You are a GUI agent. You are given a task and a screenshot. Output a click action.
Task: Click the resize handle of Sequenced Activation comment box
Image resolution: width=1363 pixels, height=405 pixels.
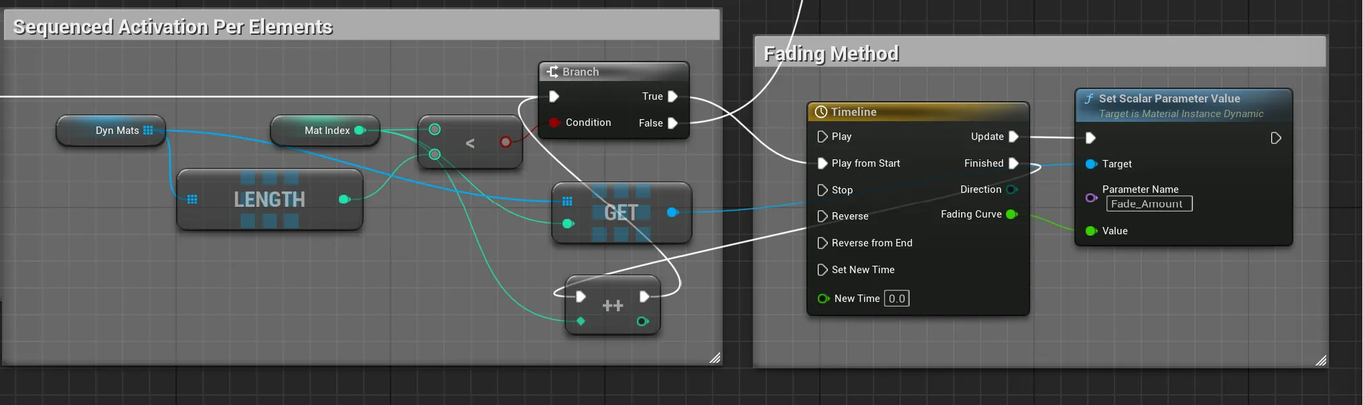click(715, 358)
